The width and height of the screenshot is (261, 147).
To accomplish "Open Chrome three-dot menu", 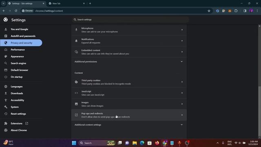I will coord(257,11).
